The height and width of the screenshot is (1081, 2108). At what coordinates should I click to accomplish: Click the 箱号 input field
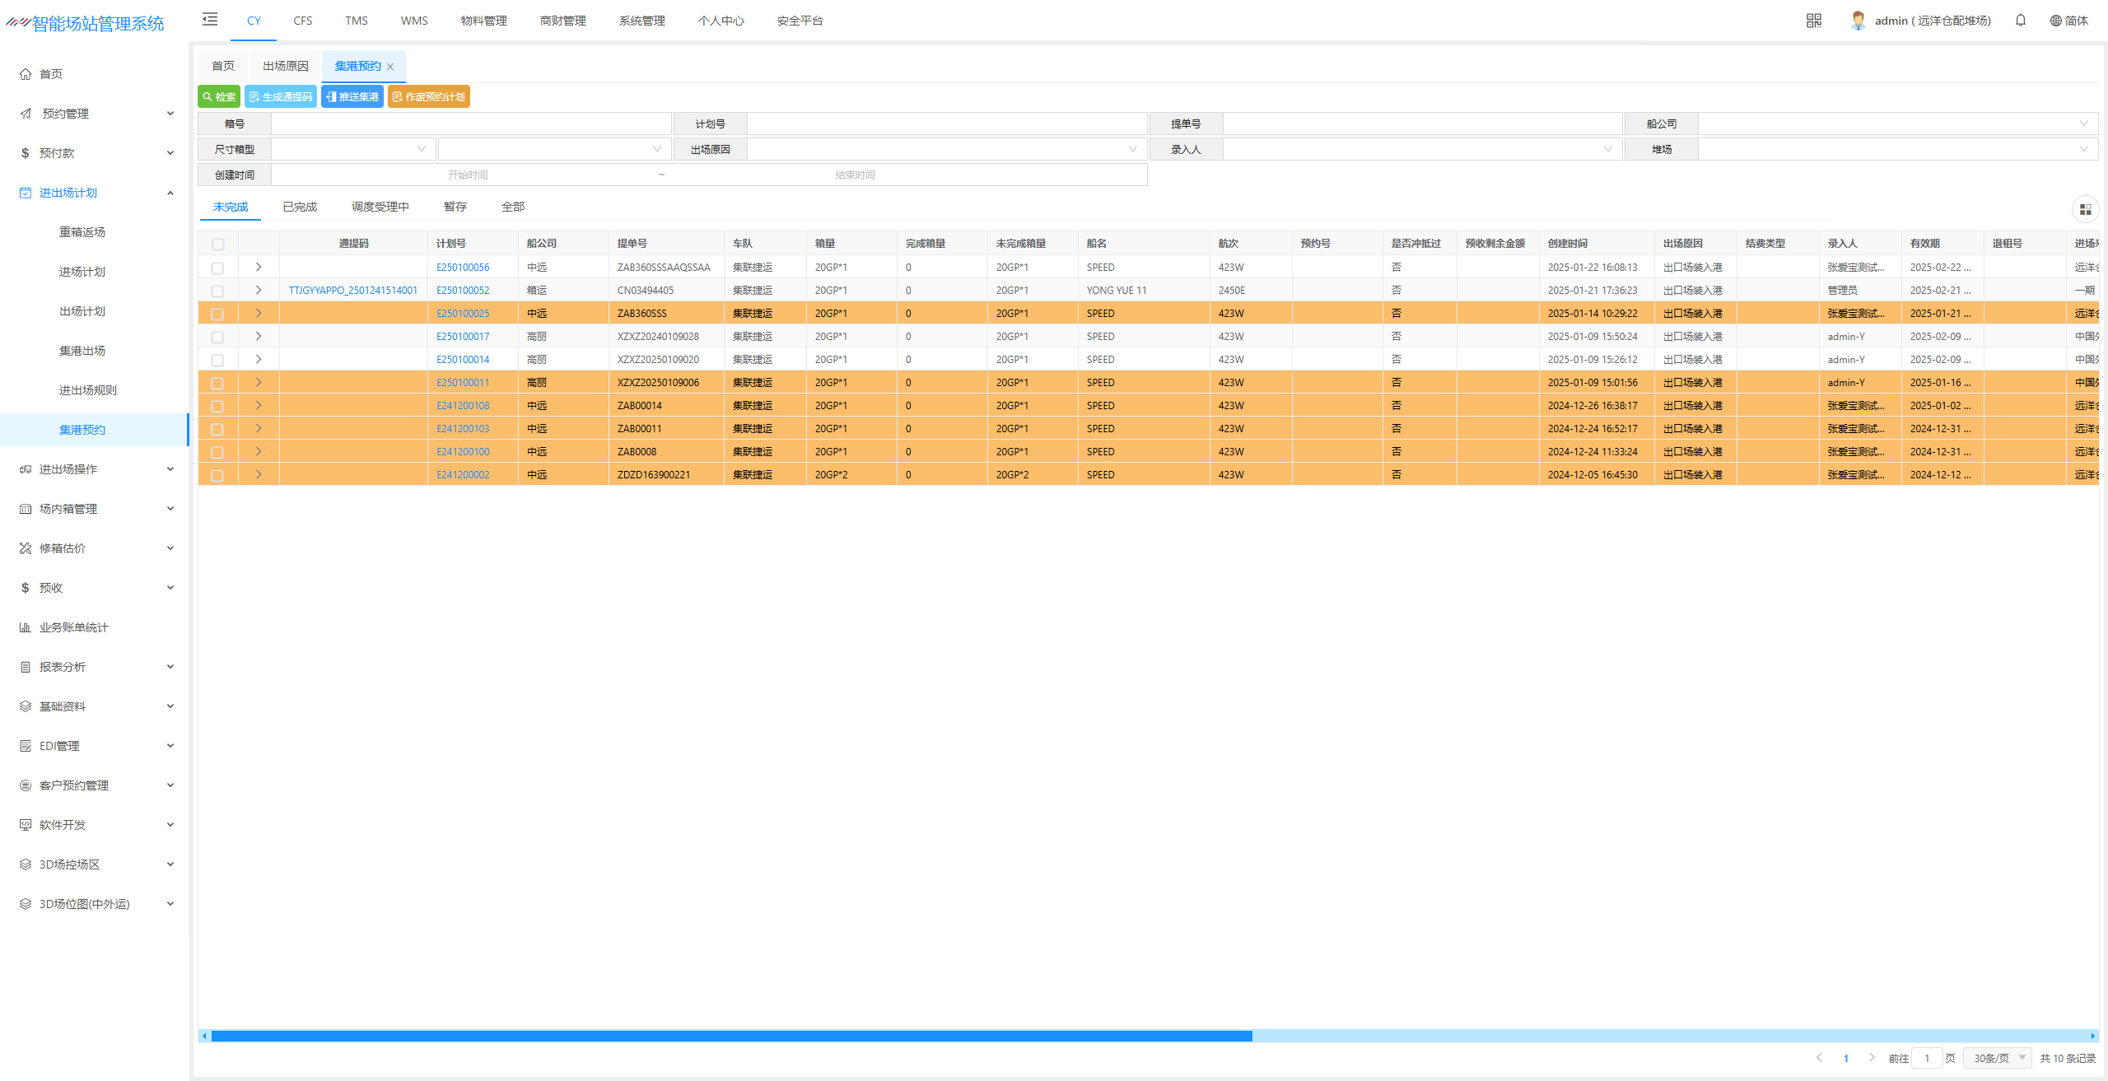471,123
